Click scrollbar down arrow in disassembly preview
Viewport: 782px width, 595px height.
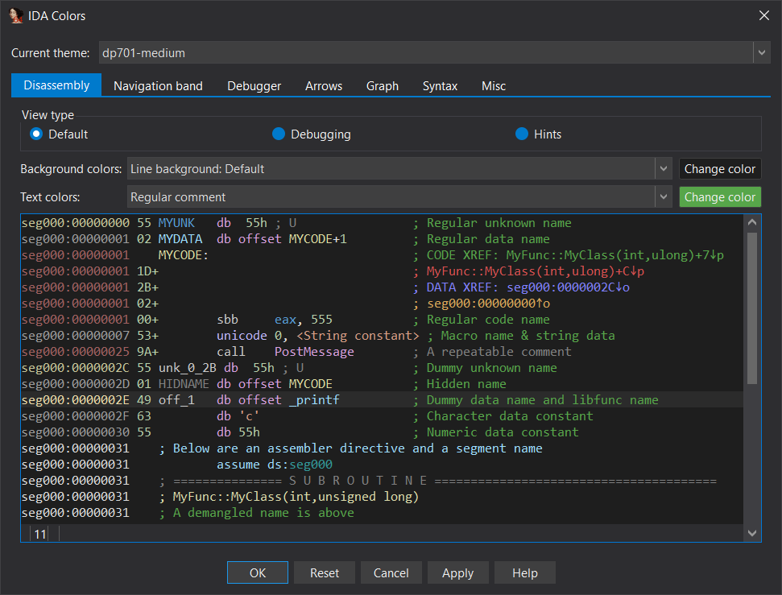coord(752,533)
